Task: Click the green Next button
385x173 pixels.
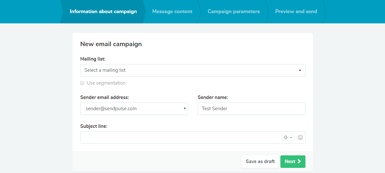Action: click(293, 161)
